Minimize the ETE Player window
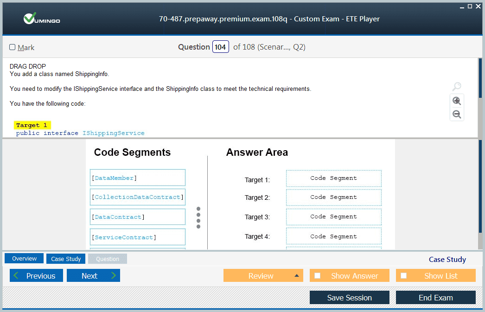Screen dimensions: 485x312 pos(462,6)
